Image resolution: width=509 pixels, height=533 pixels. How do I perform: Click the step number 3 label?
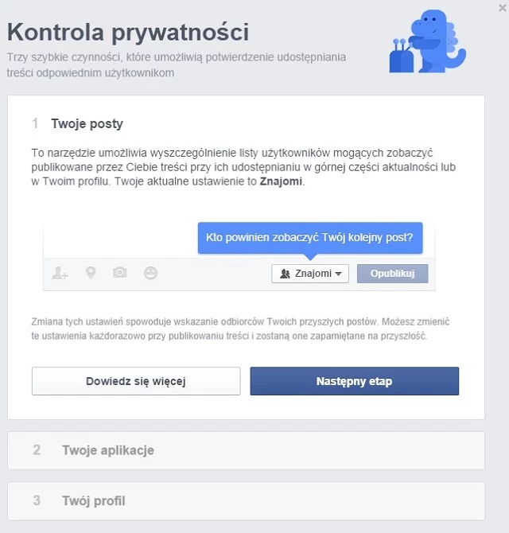(x=37, y=500)
